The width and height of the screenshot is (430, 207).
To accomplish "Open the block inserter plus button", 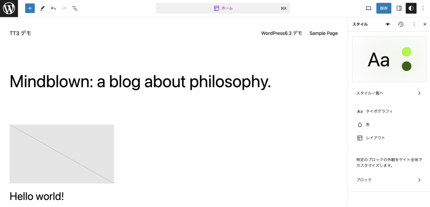I will [x=30, y=8].
